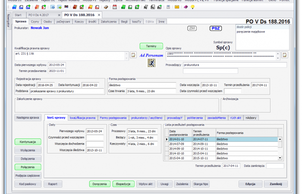Click the PC document icon without plus
Viewport: 302px width, 194px height.
pyautogui.click(x=153, y=7)
